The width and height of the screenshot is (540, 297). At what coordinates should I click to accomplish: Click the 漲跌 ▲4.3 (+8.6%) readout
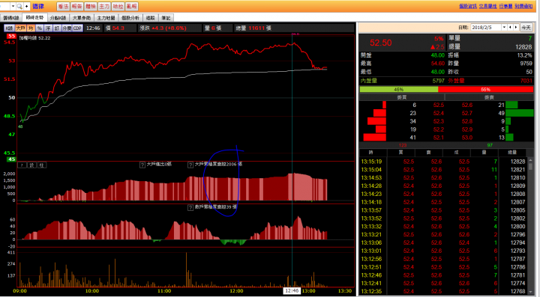pyautogui.click(x=163, y=28)
